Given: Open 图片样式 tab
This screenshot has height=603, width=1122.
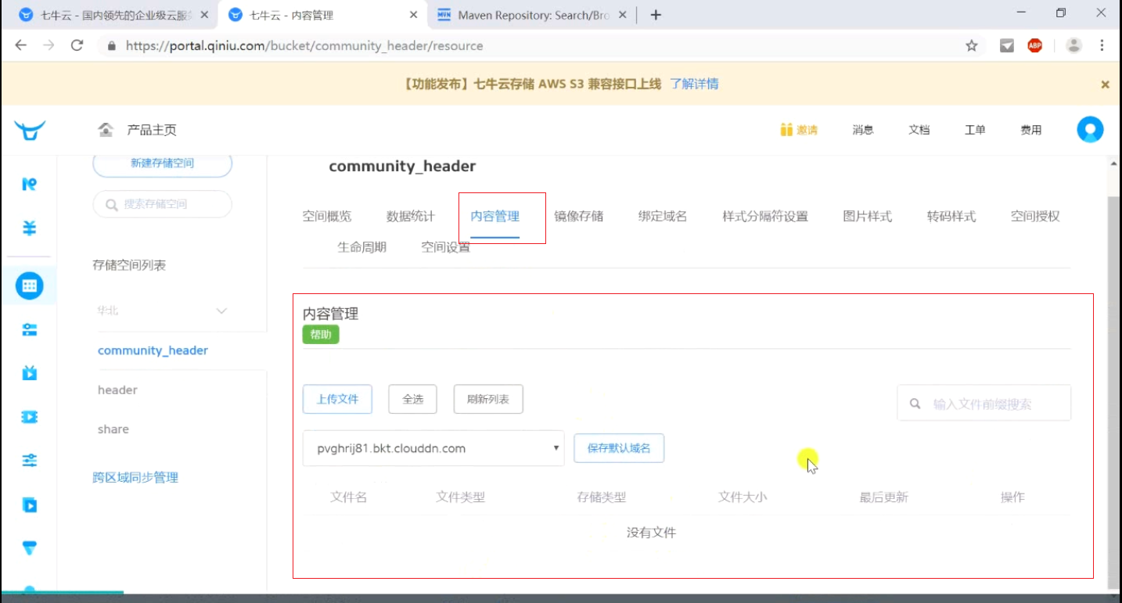Looking at the screenshot, I should click(x=868, y=217).
